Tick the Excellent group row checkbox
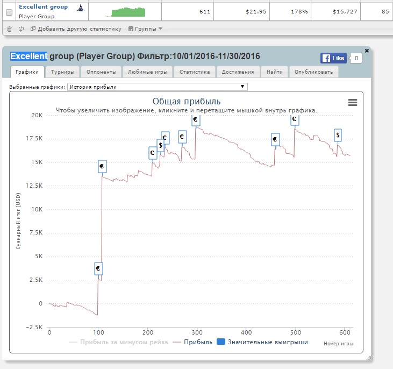 [x=9, y=12]
